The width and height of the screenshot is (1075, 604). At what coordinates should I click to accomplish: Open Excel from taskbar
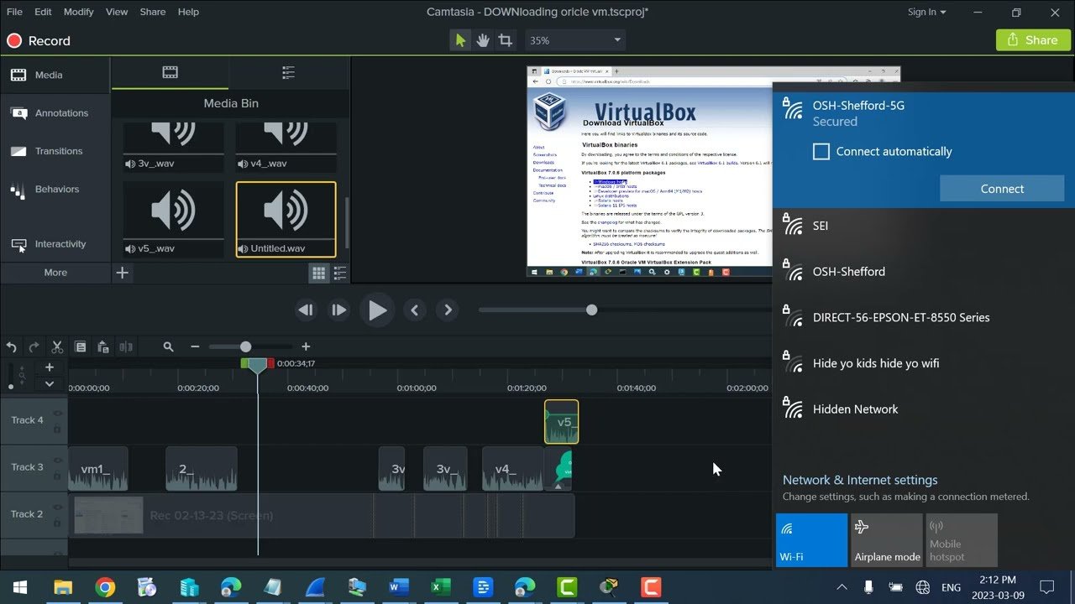click(441, 587)
